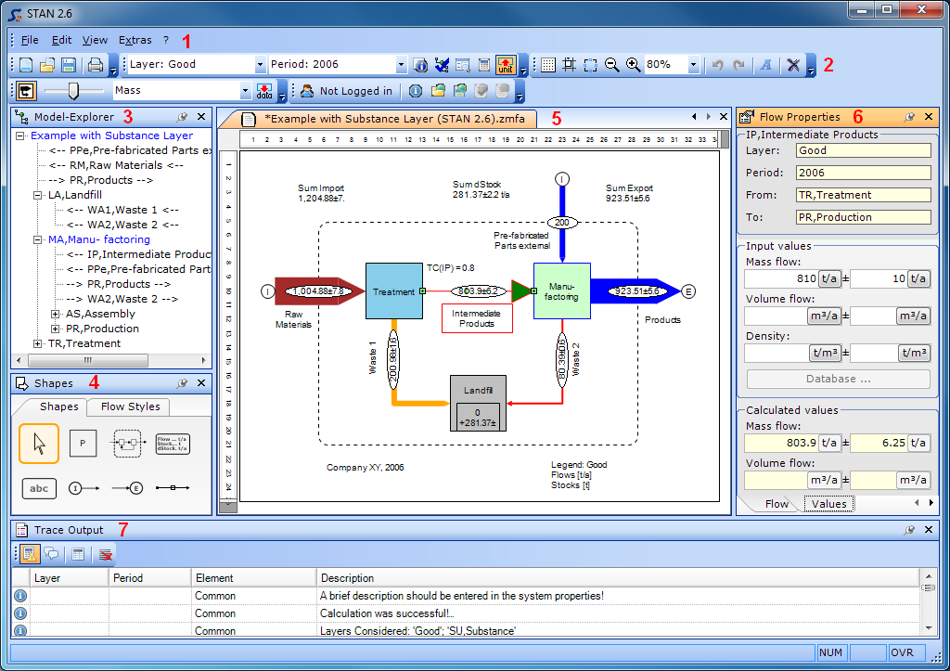Select the Process shape marked P
This screenshot has width=950, height=671.
[x=83, y=443]
